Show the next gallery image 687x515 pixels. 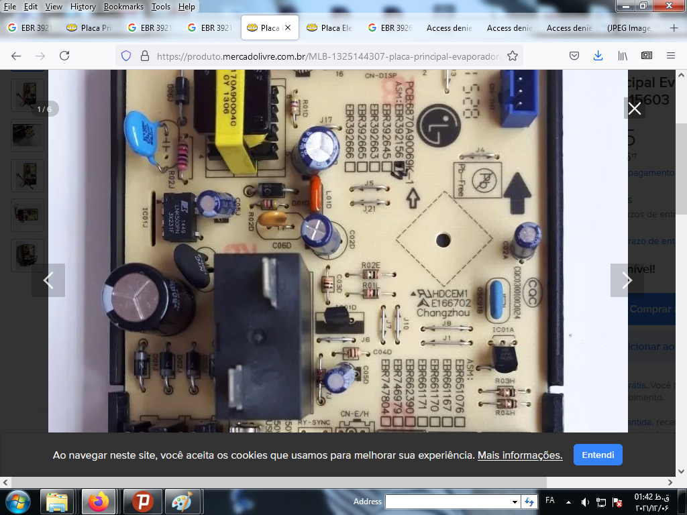tap(627, 280)
